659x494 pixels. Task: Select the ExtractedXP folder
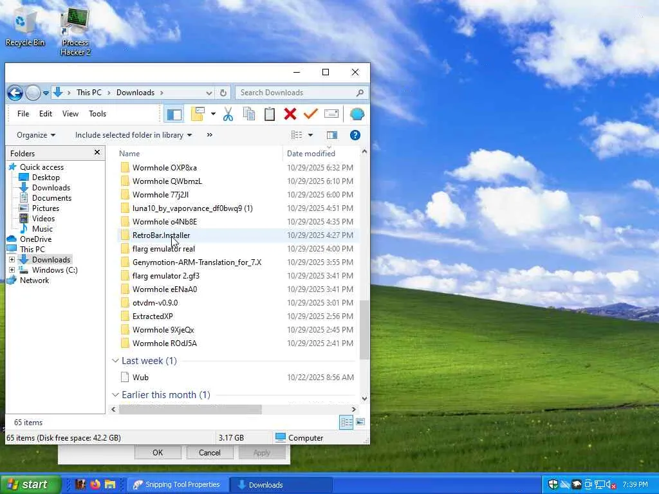point(153,316)
